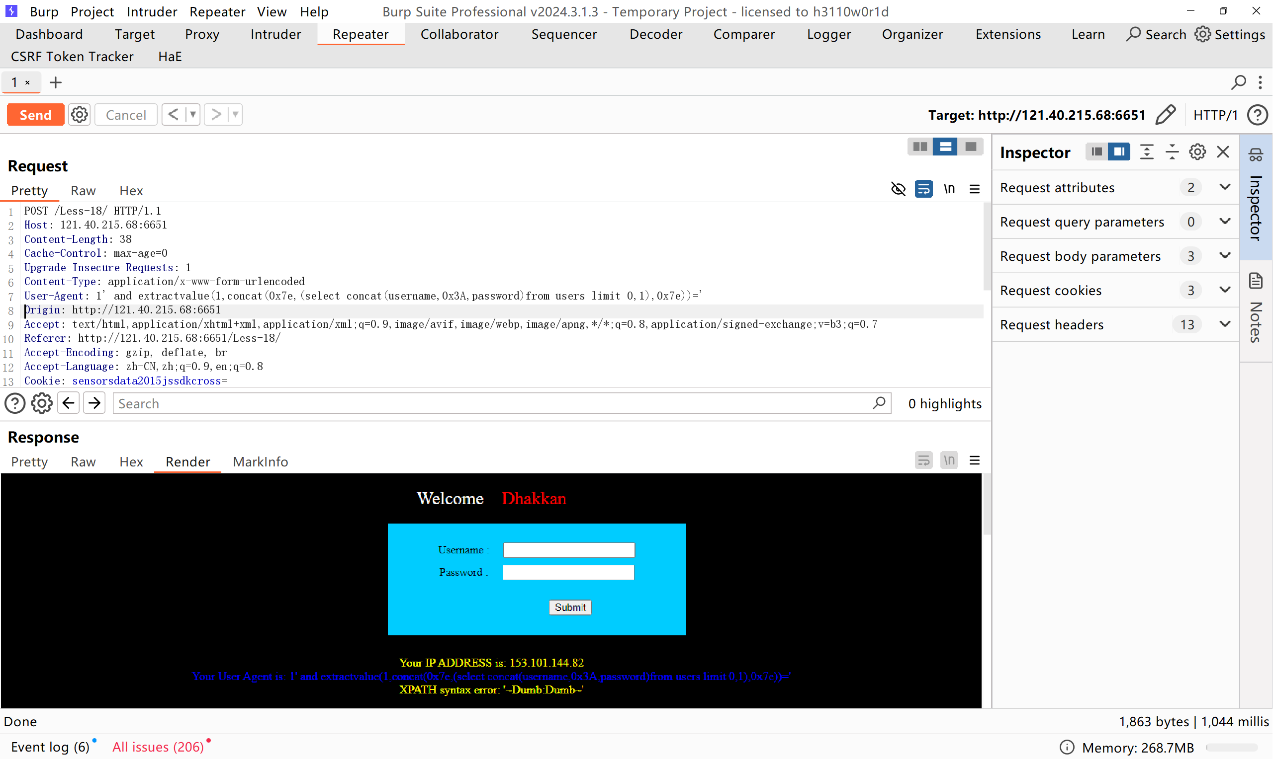Switch to top-bottom layout view
The image size is (1273, 759).
(945, 147)
